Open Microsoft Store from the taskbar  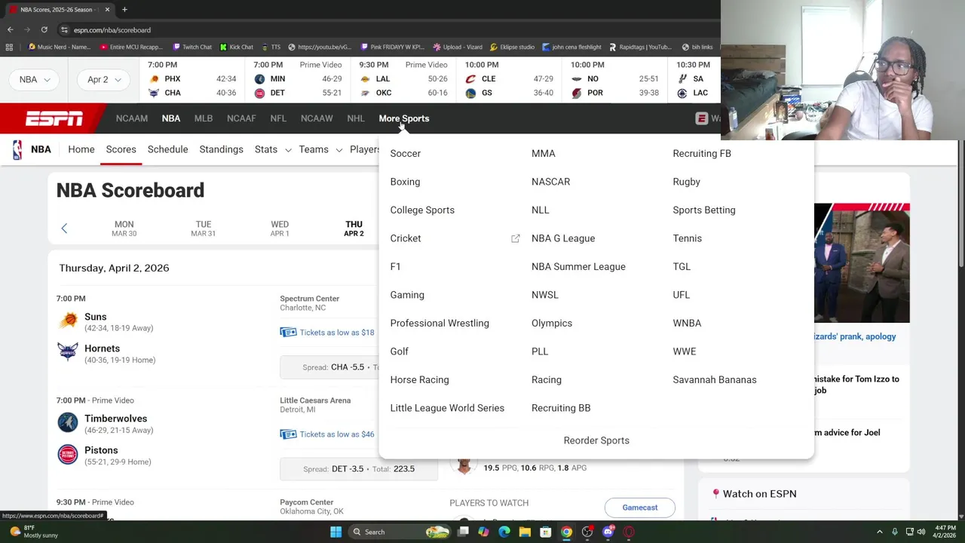point(546,532)
